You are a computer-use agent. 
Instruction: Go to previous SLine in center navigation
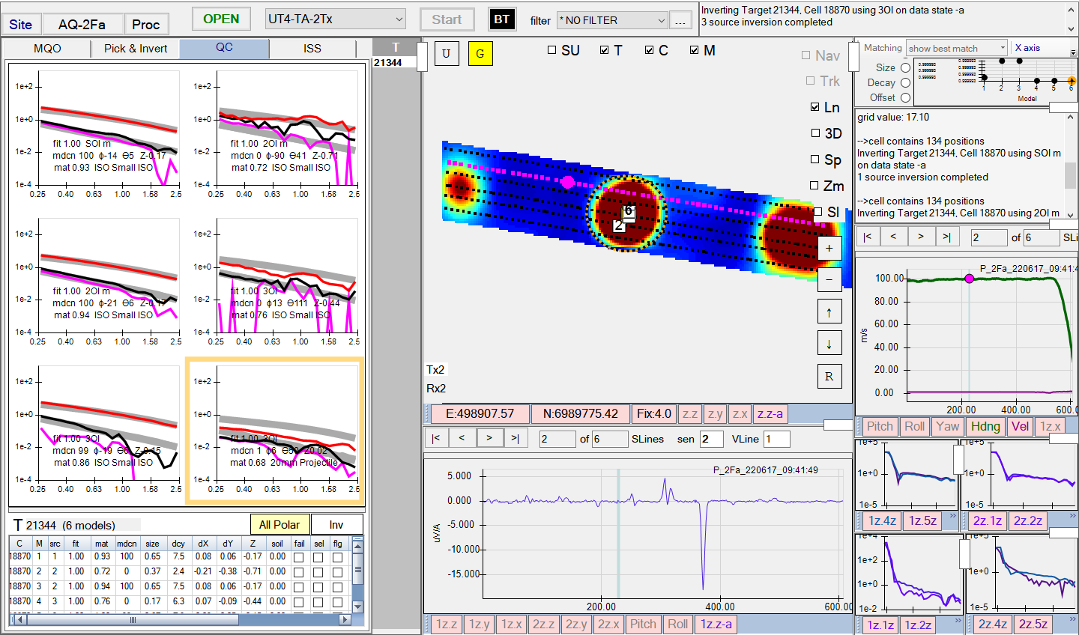[462, 438]
